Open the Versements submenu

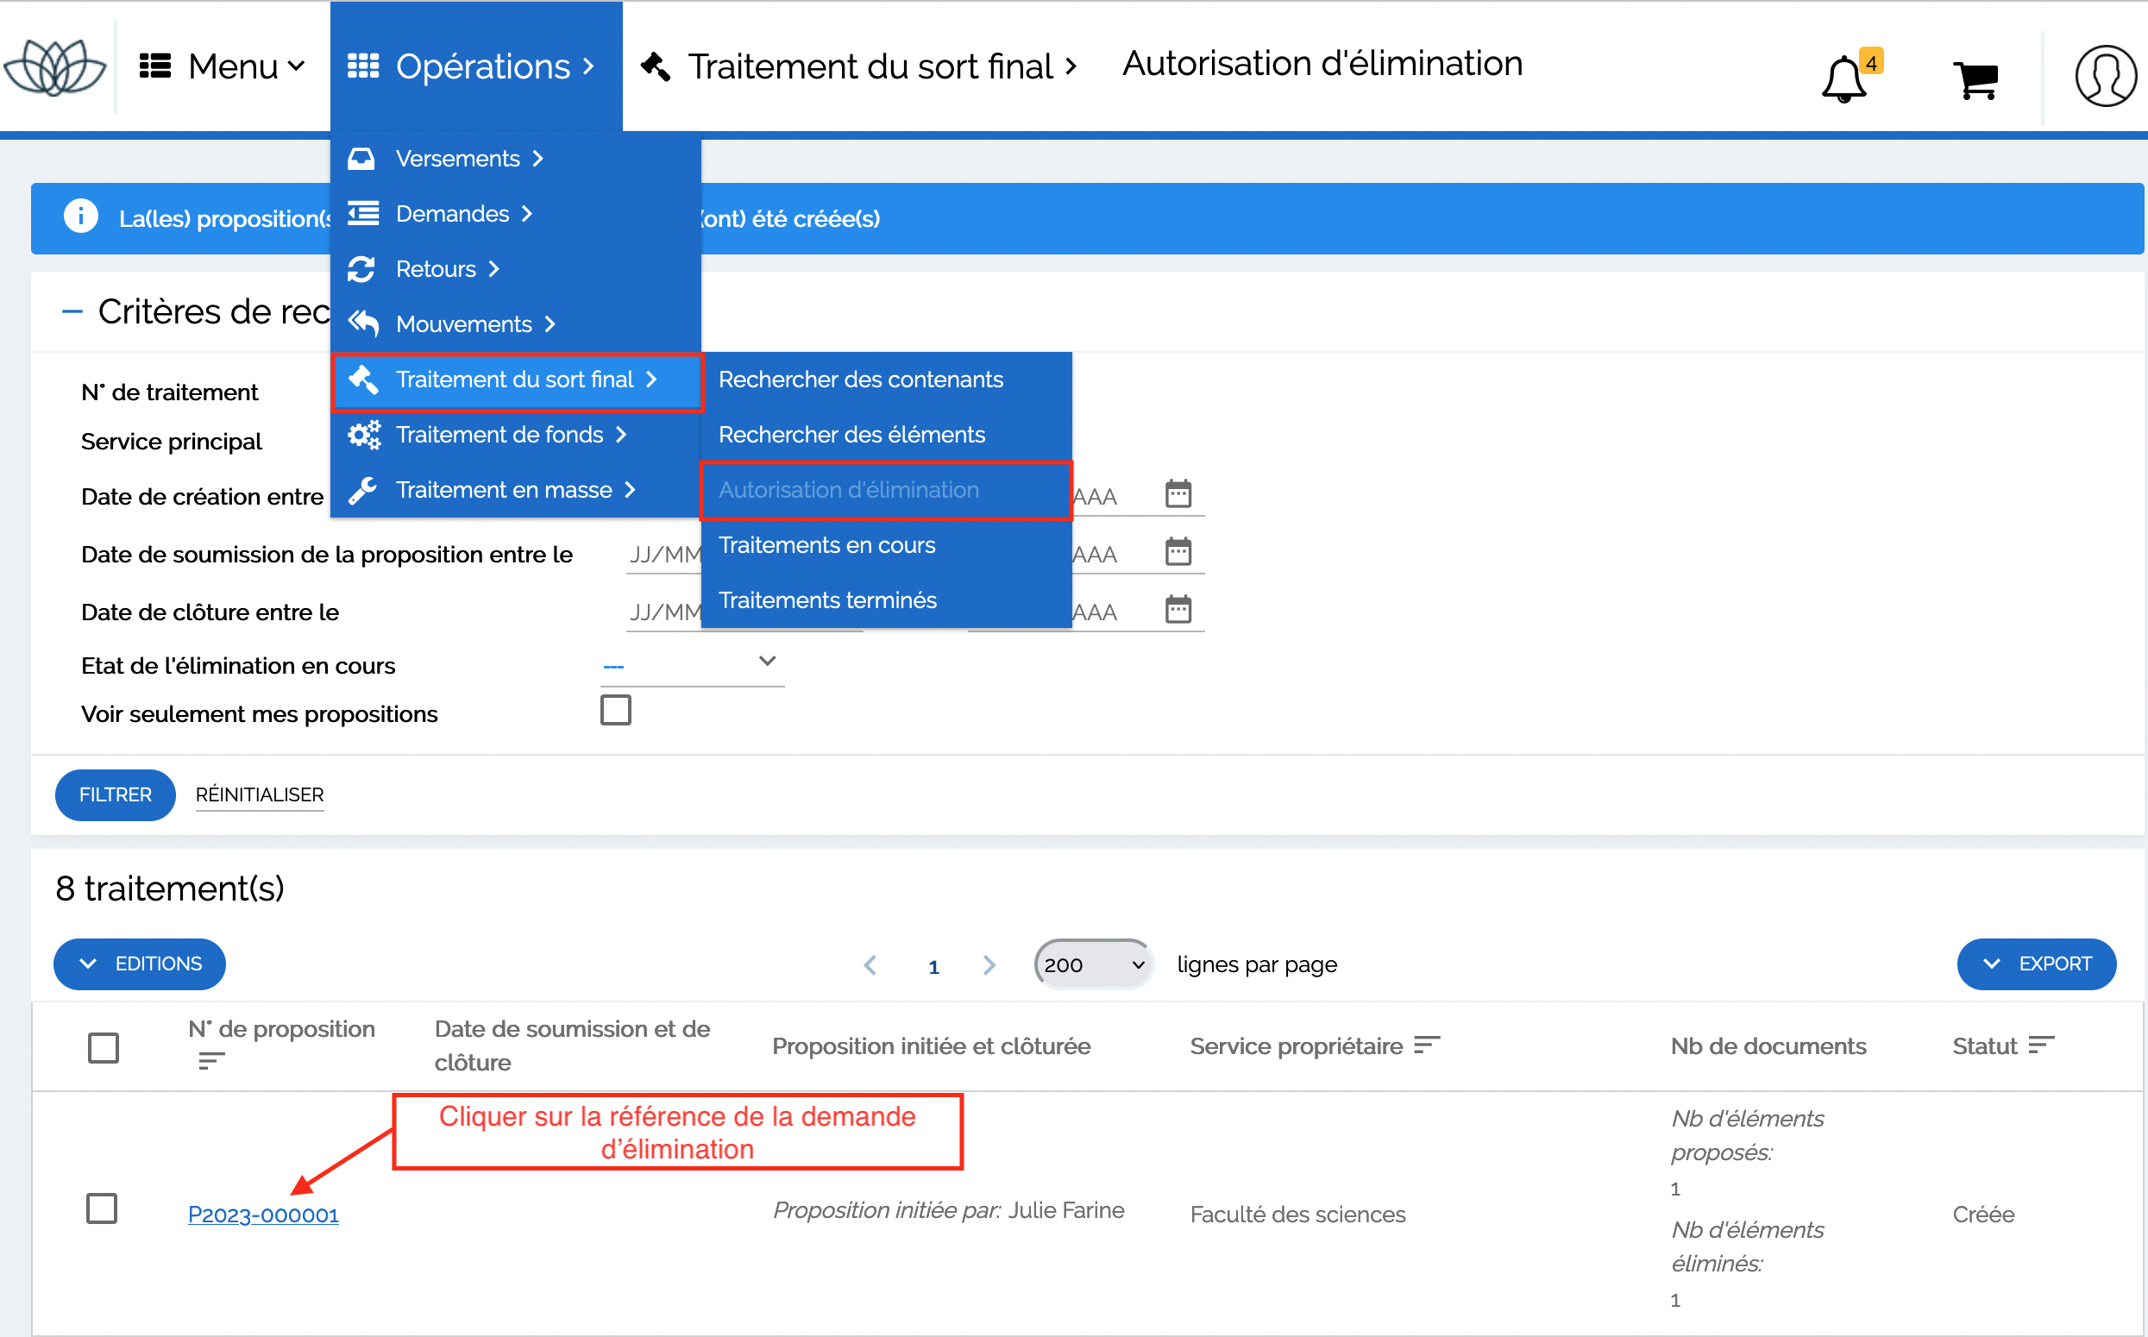(x=458, y=160)
